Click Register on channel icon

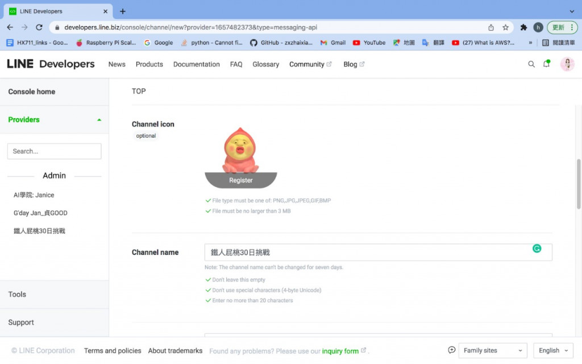[x=241, y=180]
